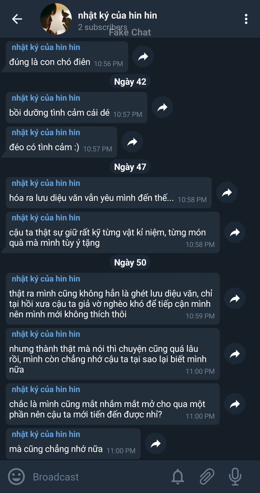Screen dimensions: 260x493
Task: Focus the Broadcast message input field
Action: click(97, 477)
